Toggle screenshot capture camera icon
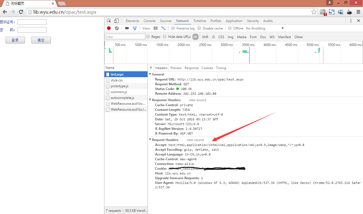Viewport: 363px width, 214px height. (x=127, y=28)
